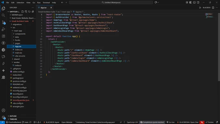The height and width of the screenshot is (124, 220).
Task: Open the Help menu
Action: coord(54,3)
